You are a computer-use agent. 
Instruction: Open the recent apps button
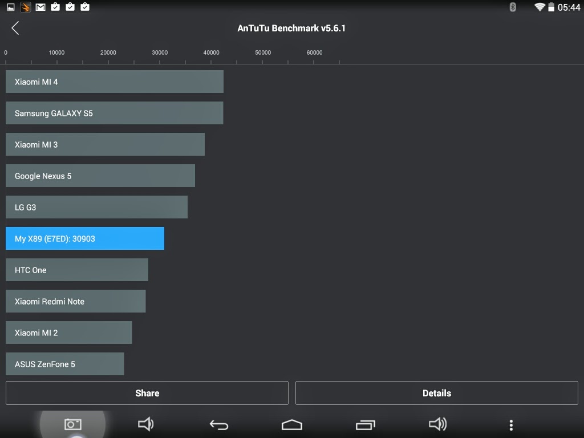pos(365,424)
